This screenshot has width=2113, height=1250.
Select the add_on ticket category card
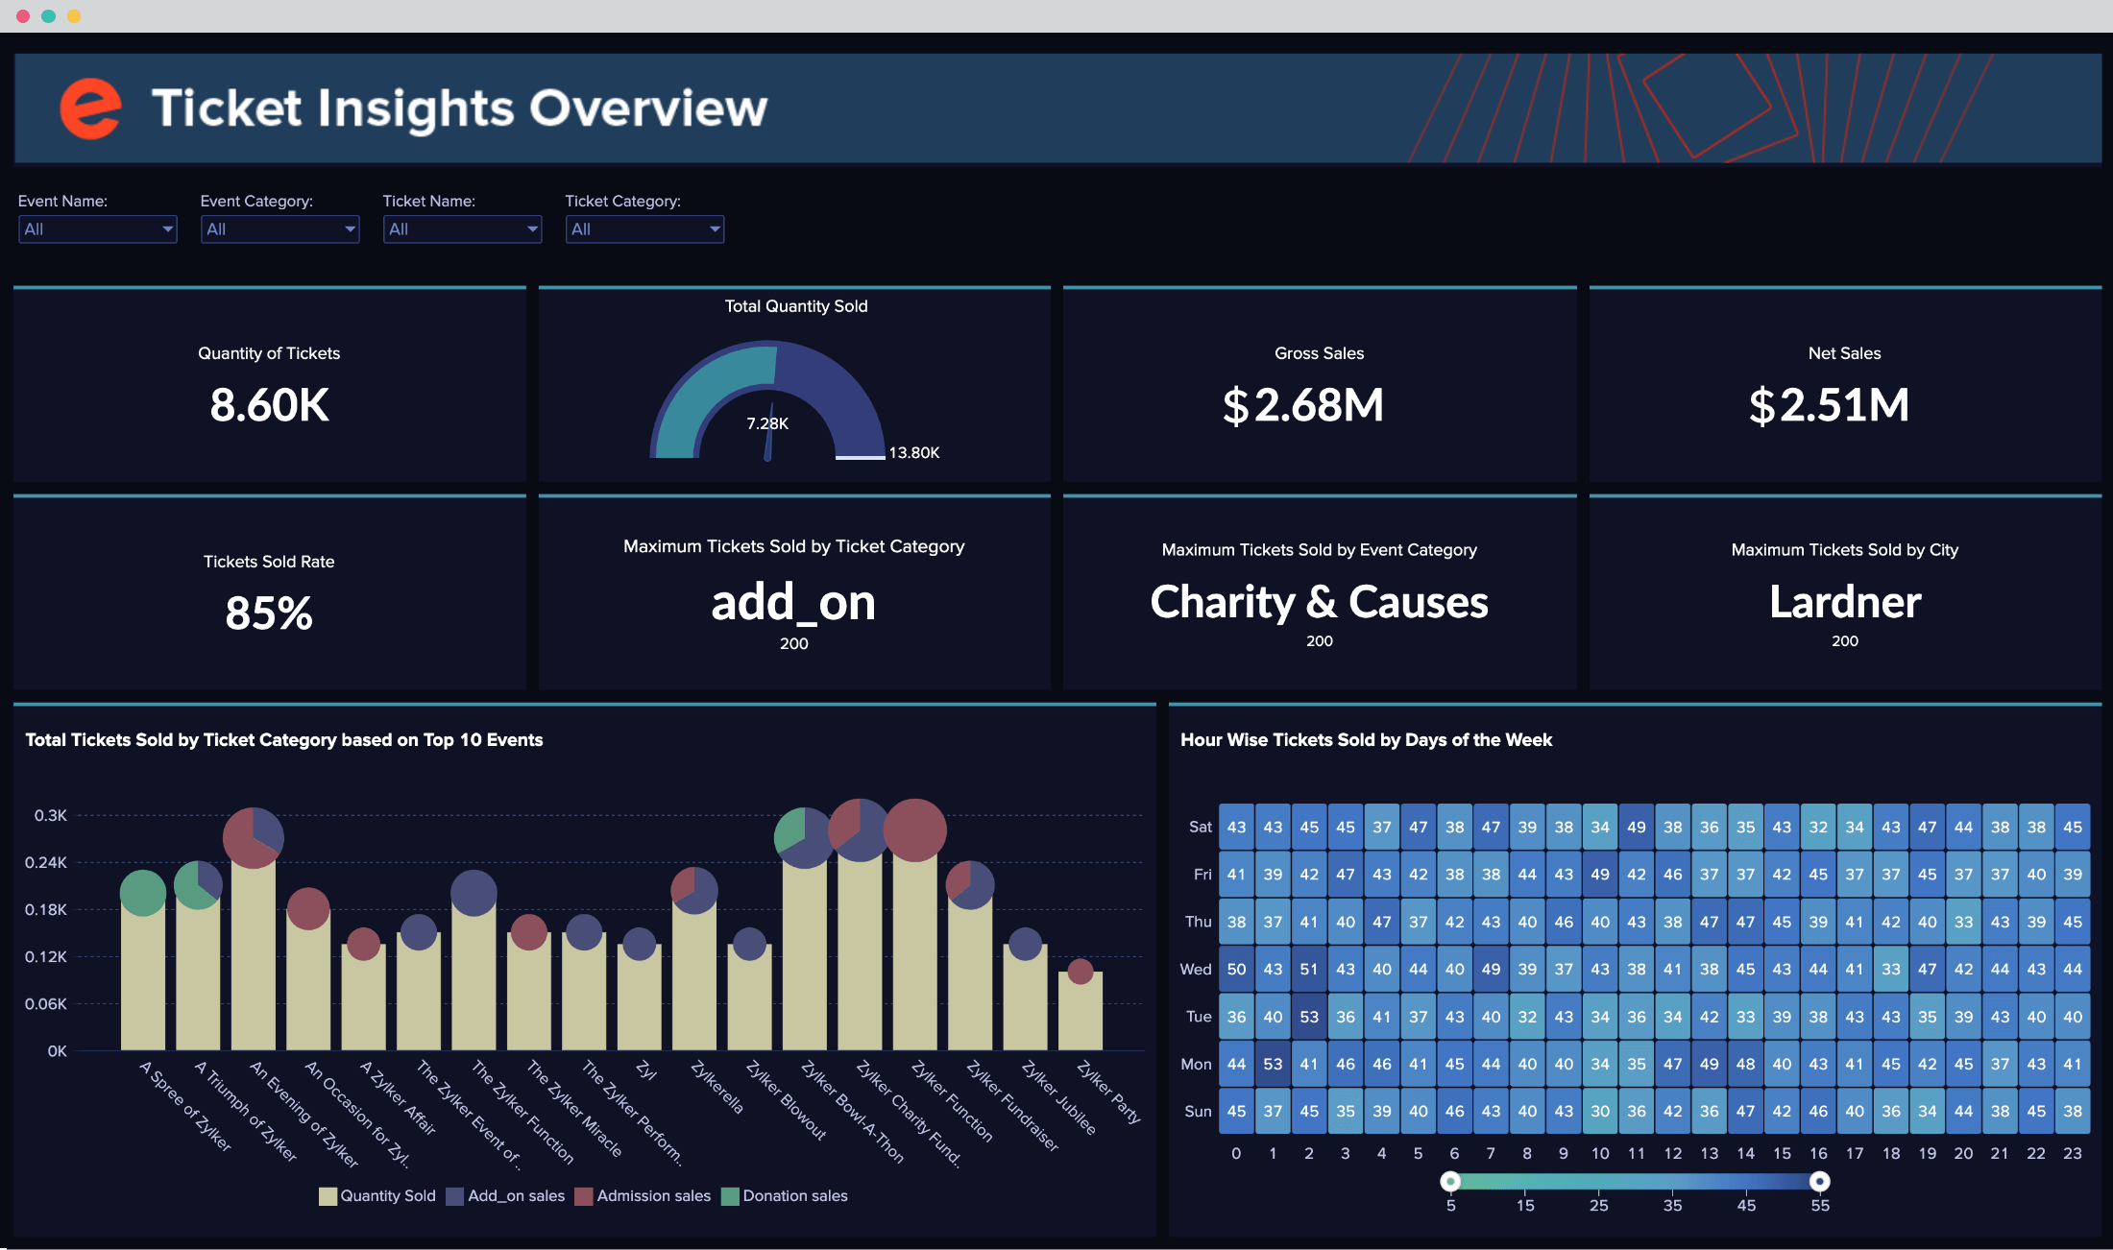click(794, 595)
